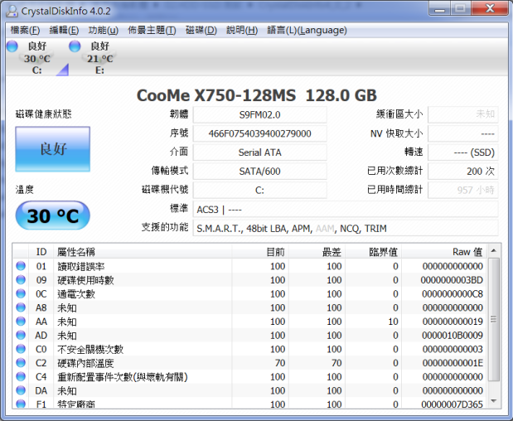Screen dimensions: 513x421
Task: Click the power-on hours value 957 小時
Action: 463,191
